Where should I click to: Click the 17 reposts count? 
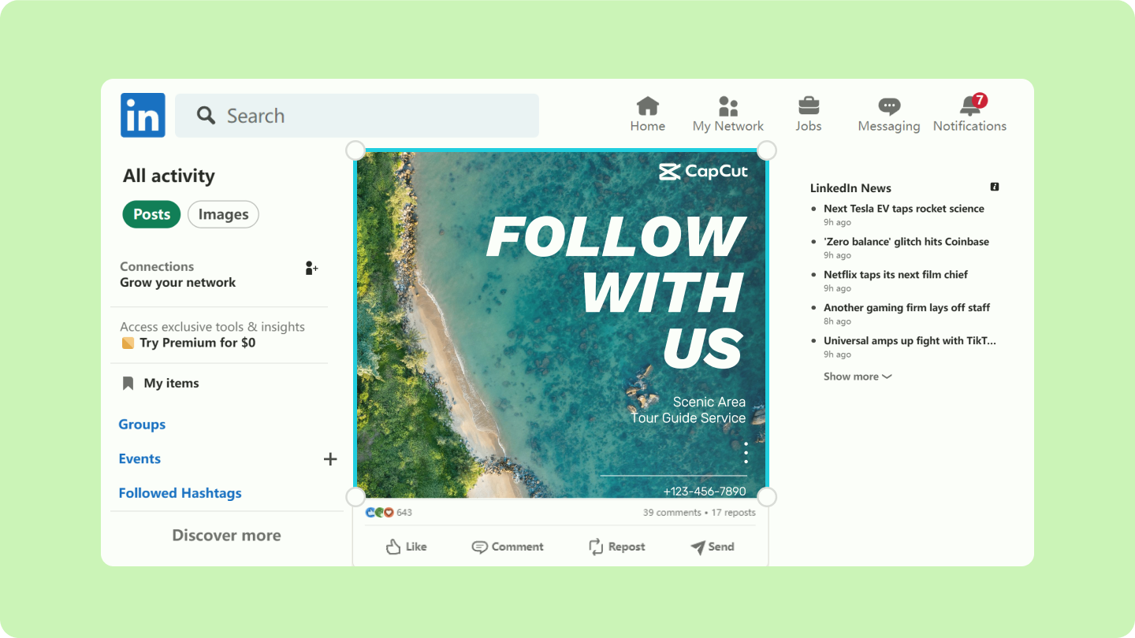[734, 513]
